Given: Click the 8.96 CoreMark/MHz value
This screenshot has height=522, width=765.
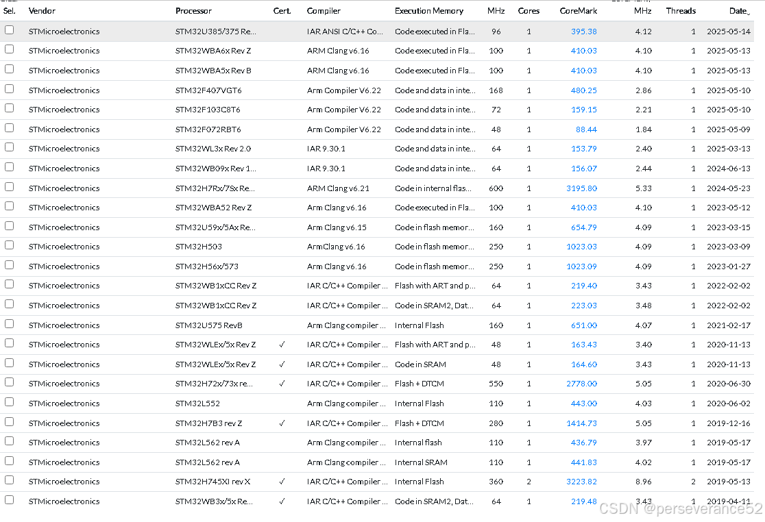Looking at the screenshot, I should coord(644,482).
